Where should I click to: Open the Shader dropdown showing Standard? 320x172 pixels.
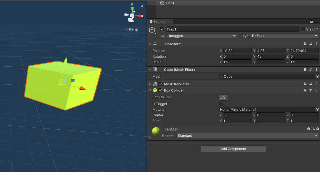pos(248,136)
